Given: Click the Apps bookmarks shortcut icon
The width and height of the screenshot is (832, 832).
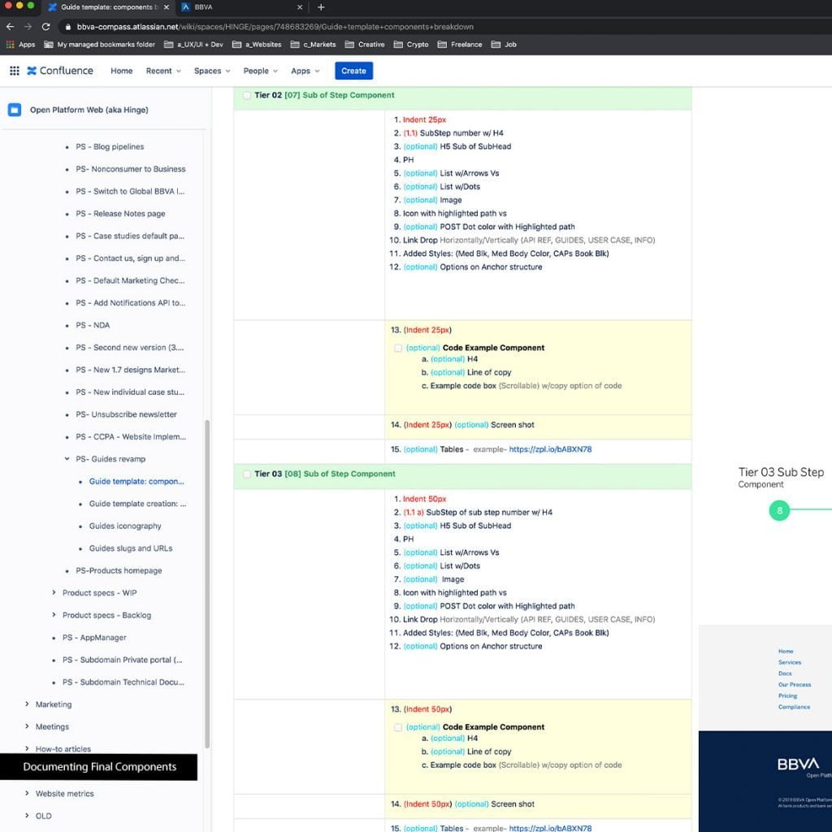Looking at the screenshot, I should point(11,45).
